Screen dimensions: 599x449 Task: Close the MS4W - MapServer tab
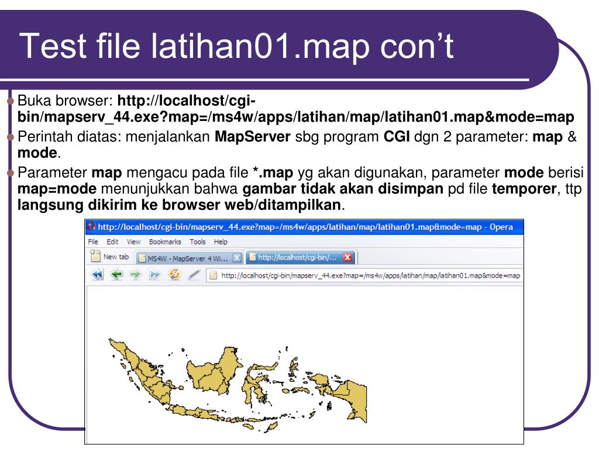237,258
